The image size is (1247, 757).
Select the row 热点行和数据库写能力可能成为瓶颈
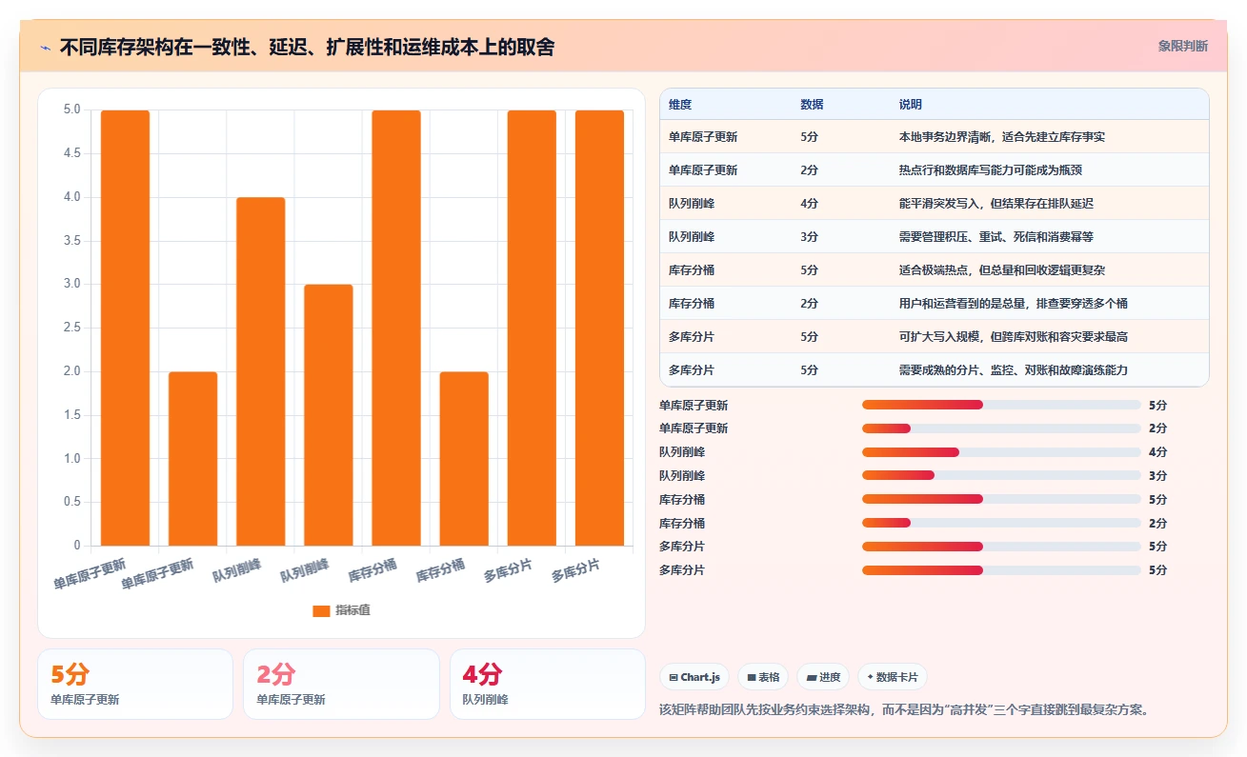pyautogui.click(x=934, y=170)
